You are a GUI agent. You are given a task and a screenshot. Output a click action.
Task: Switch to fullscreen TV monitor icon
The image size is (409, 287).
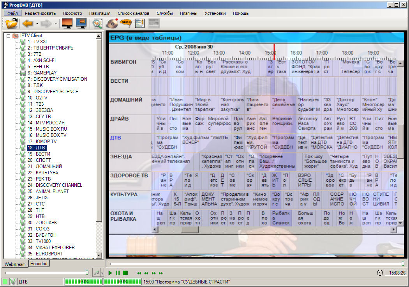pos(67,23)
